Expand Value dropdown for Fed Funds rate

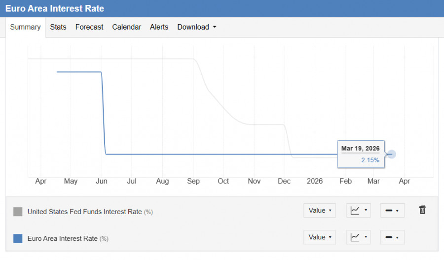pyautogui.click(x=320, y=211)
